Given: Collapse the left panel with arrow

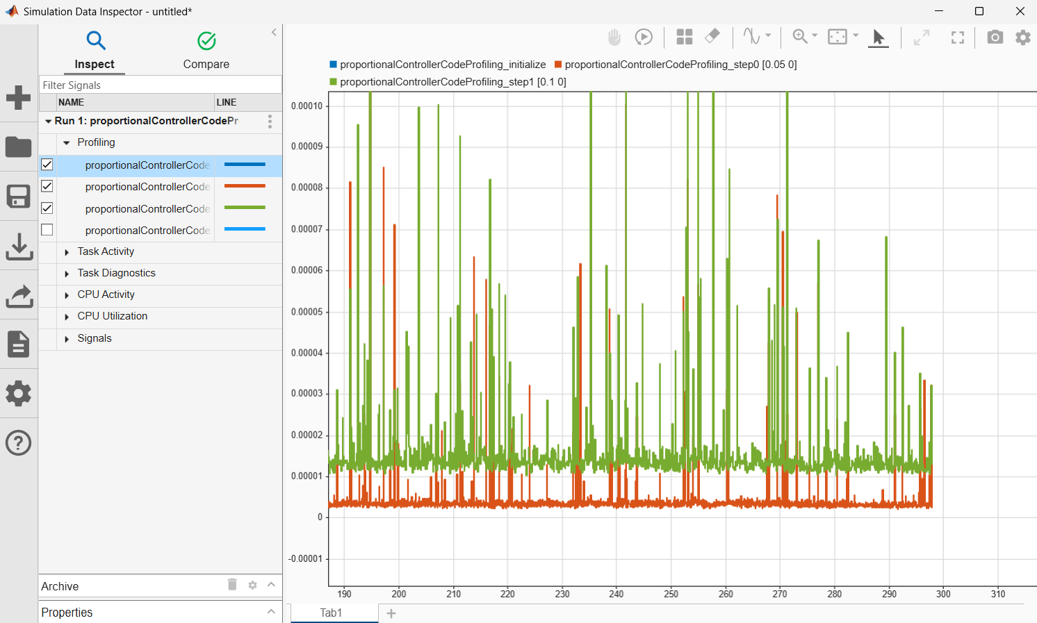Looking at the screenshot, I should pyautogui.click(x=274, y=32).
